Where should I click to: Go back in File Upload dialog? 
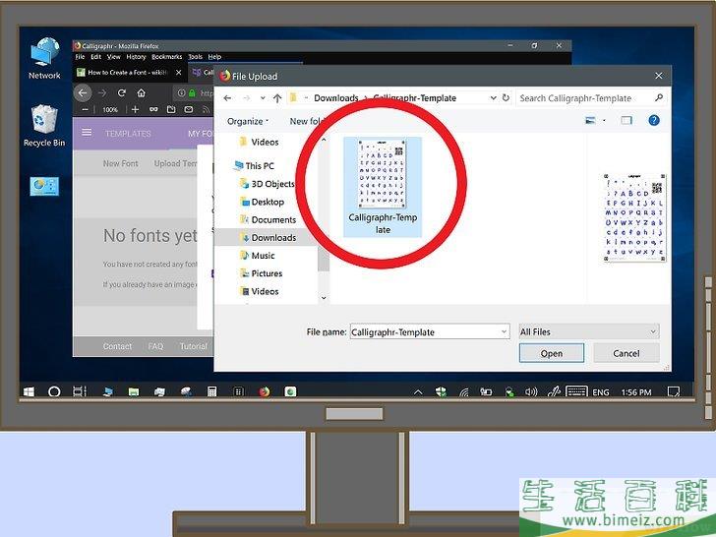click(227, 97)
